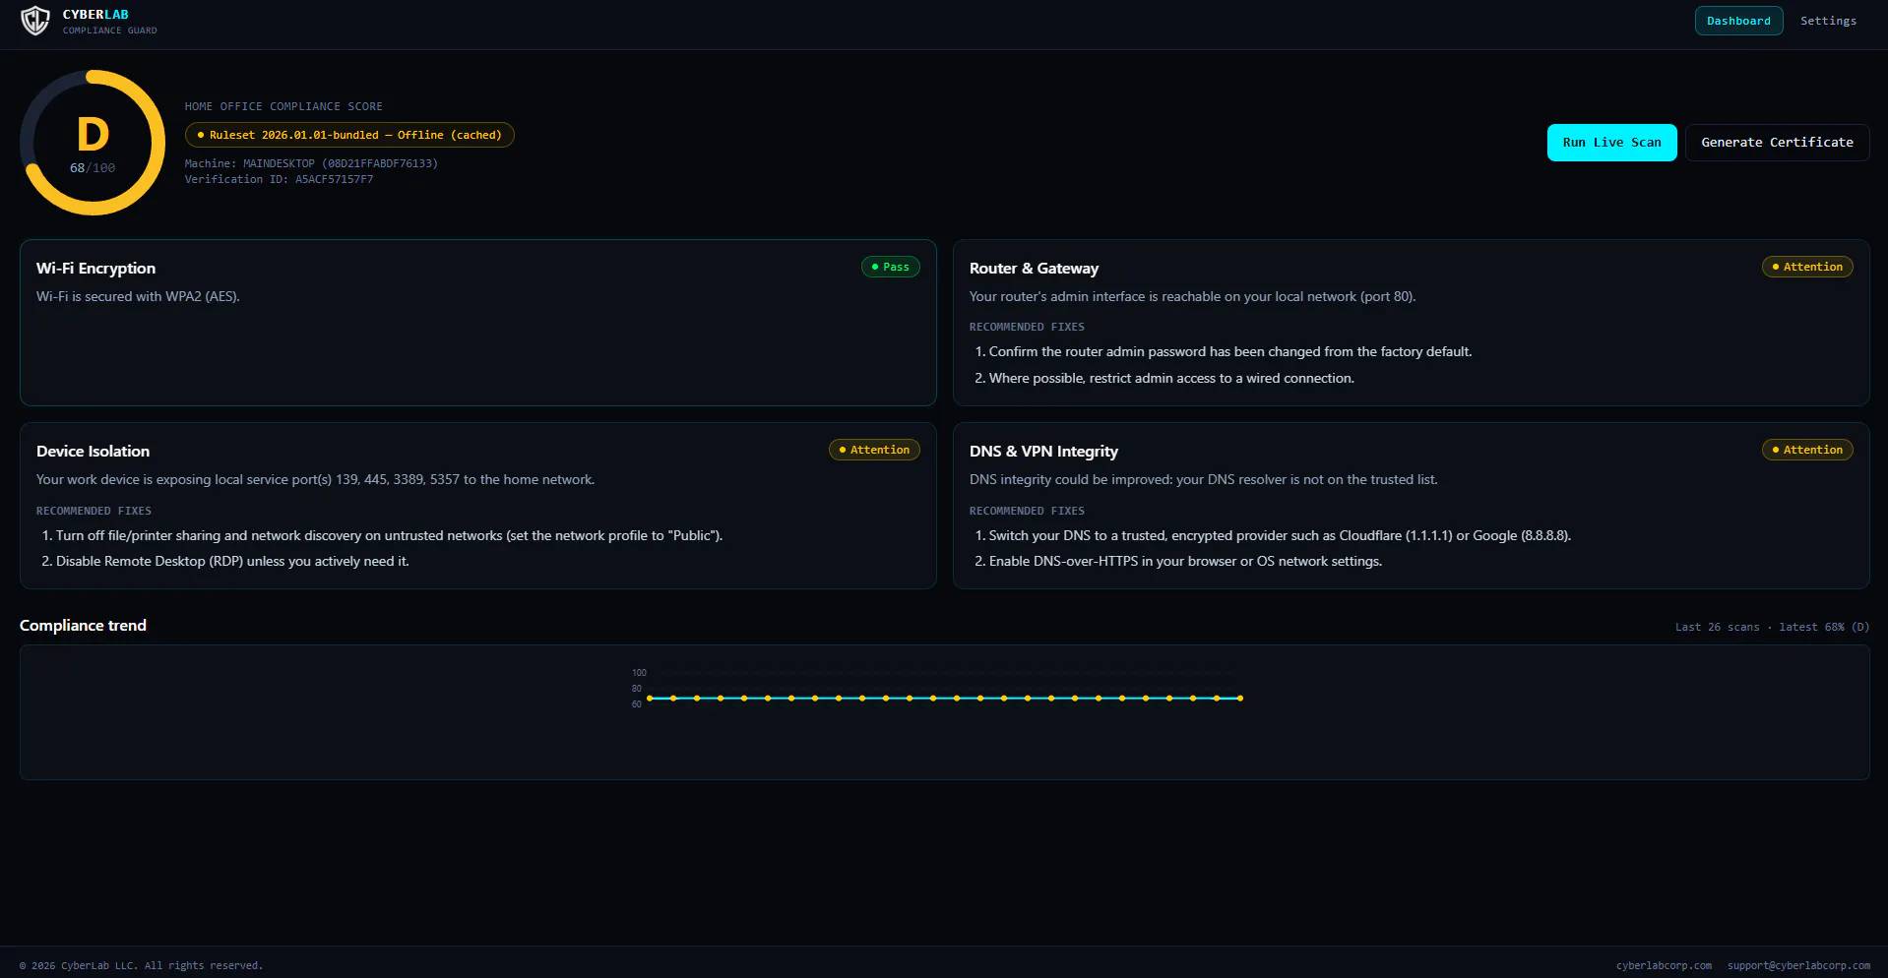Viewport: 1888px width, 978px height.
Task: Run Live Scan now
Action: pos(1611,143)
